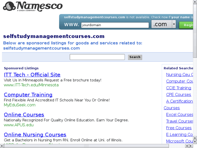Select the E Learning related search
Screen dimensions: 197x148
179,135
